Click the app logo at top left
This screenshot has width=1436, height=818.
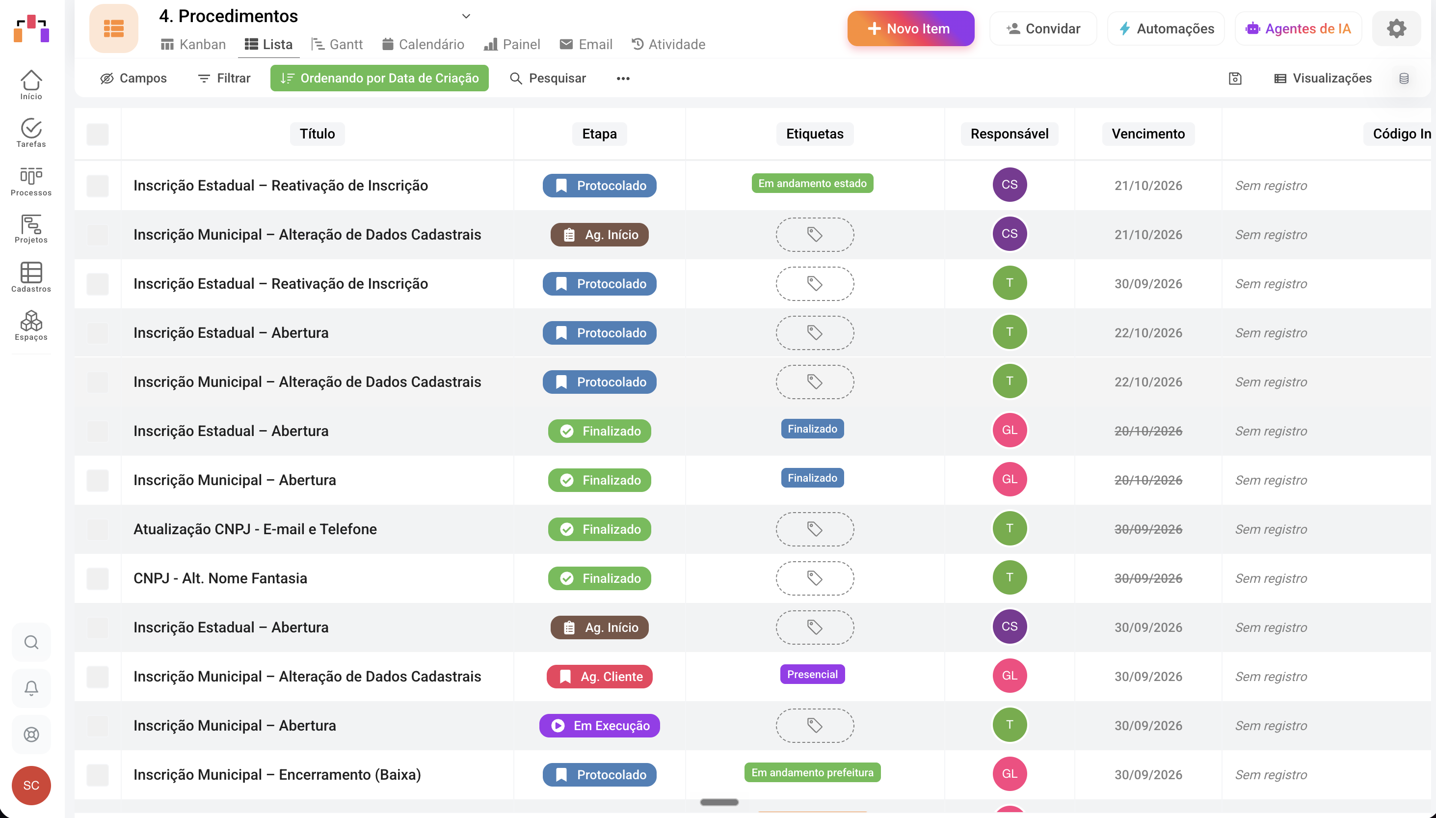(x=31, y=28)
